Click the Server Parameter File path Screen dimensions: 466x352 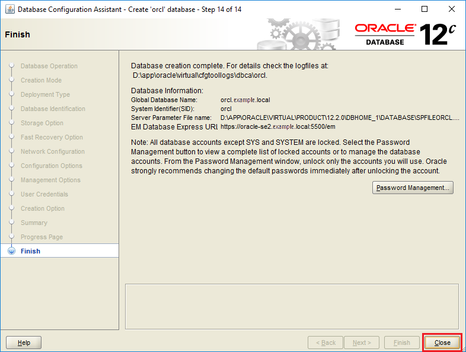coord(340,118)
